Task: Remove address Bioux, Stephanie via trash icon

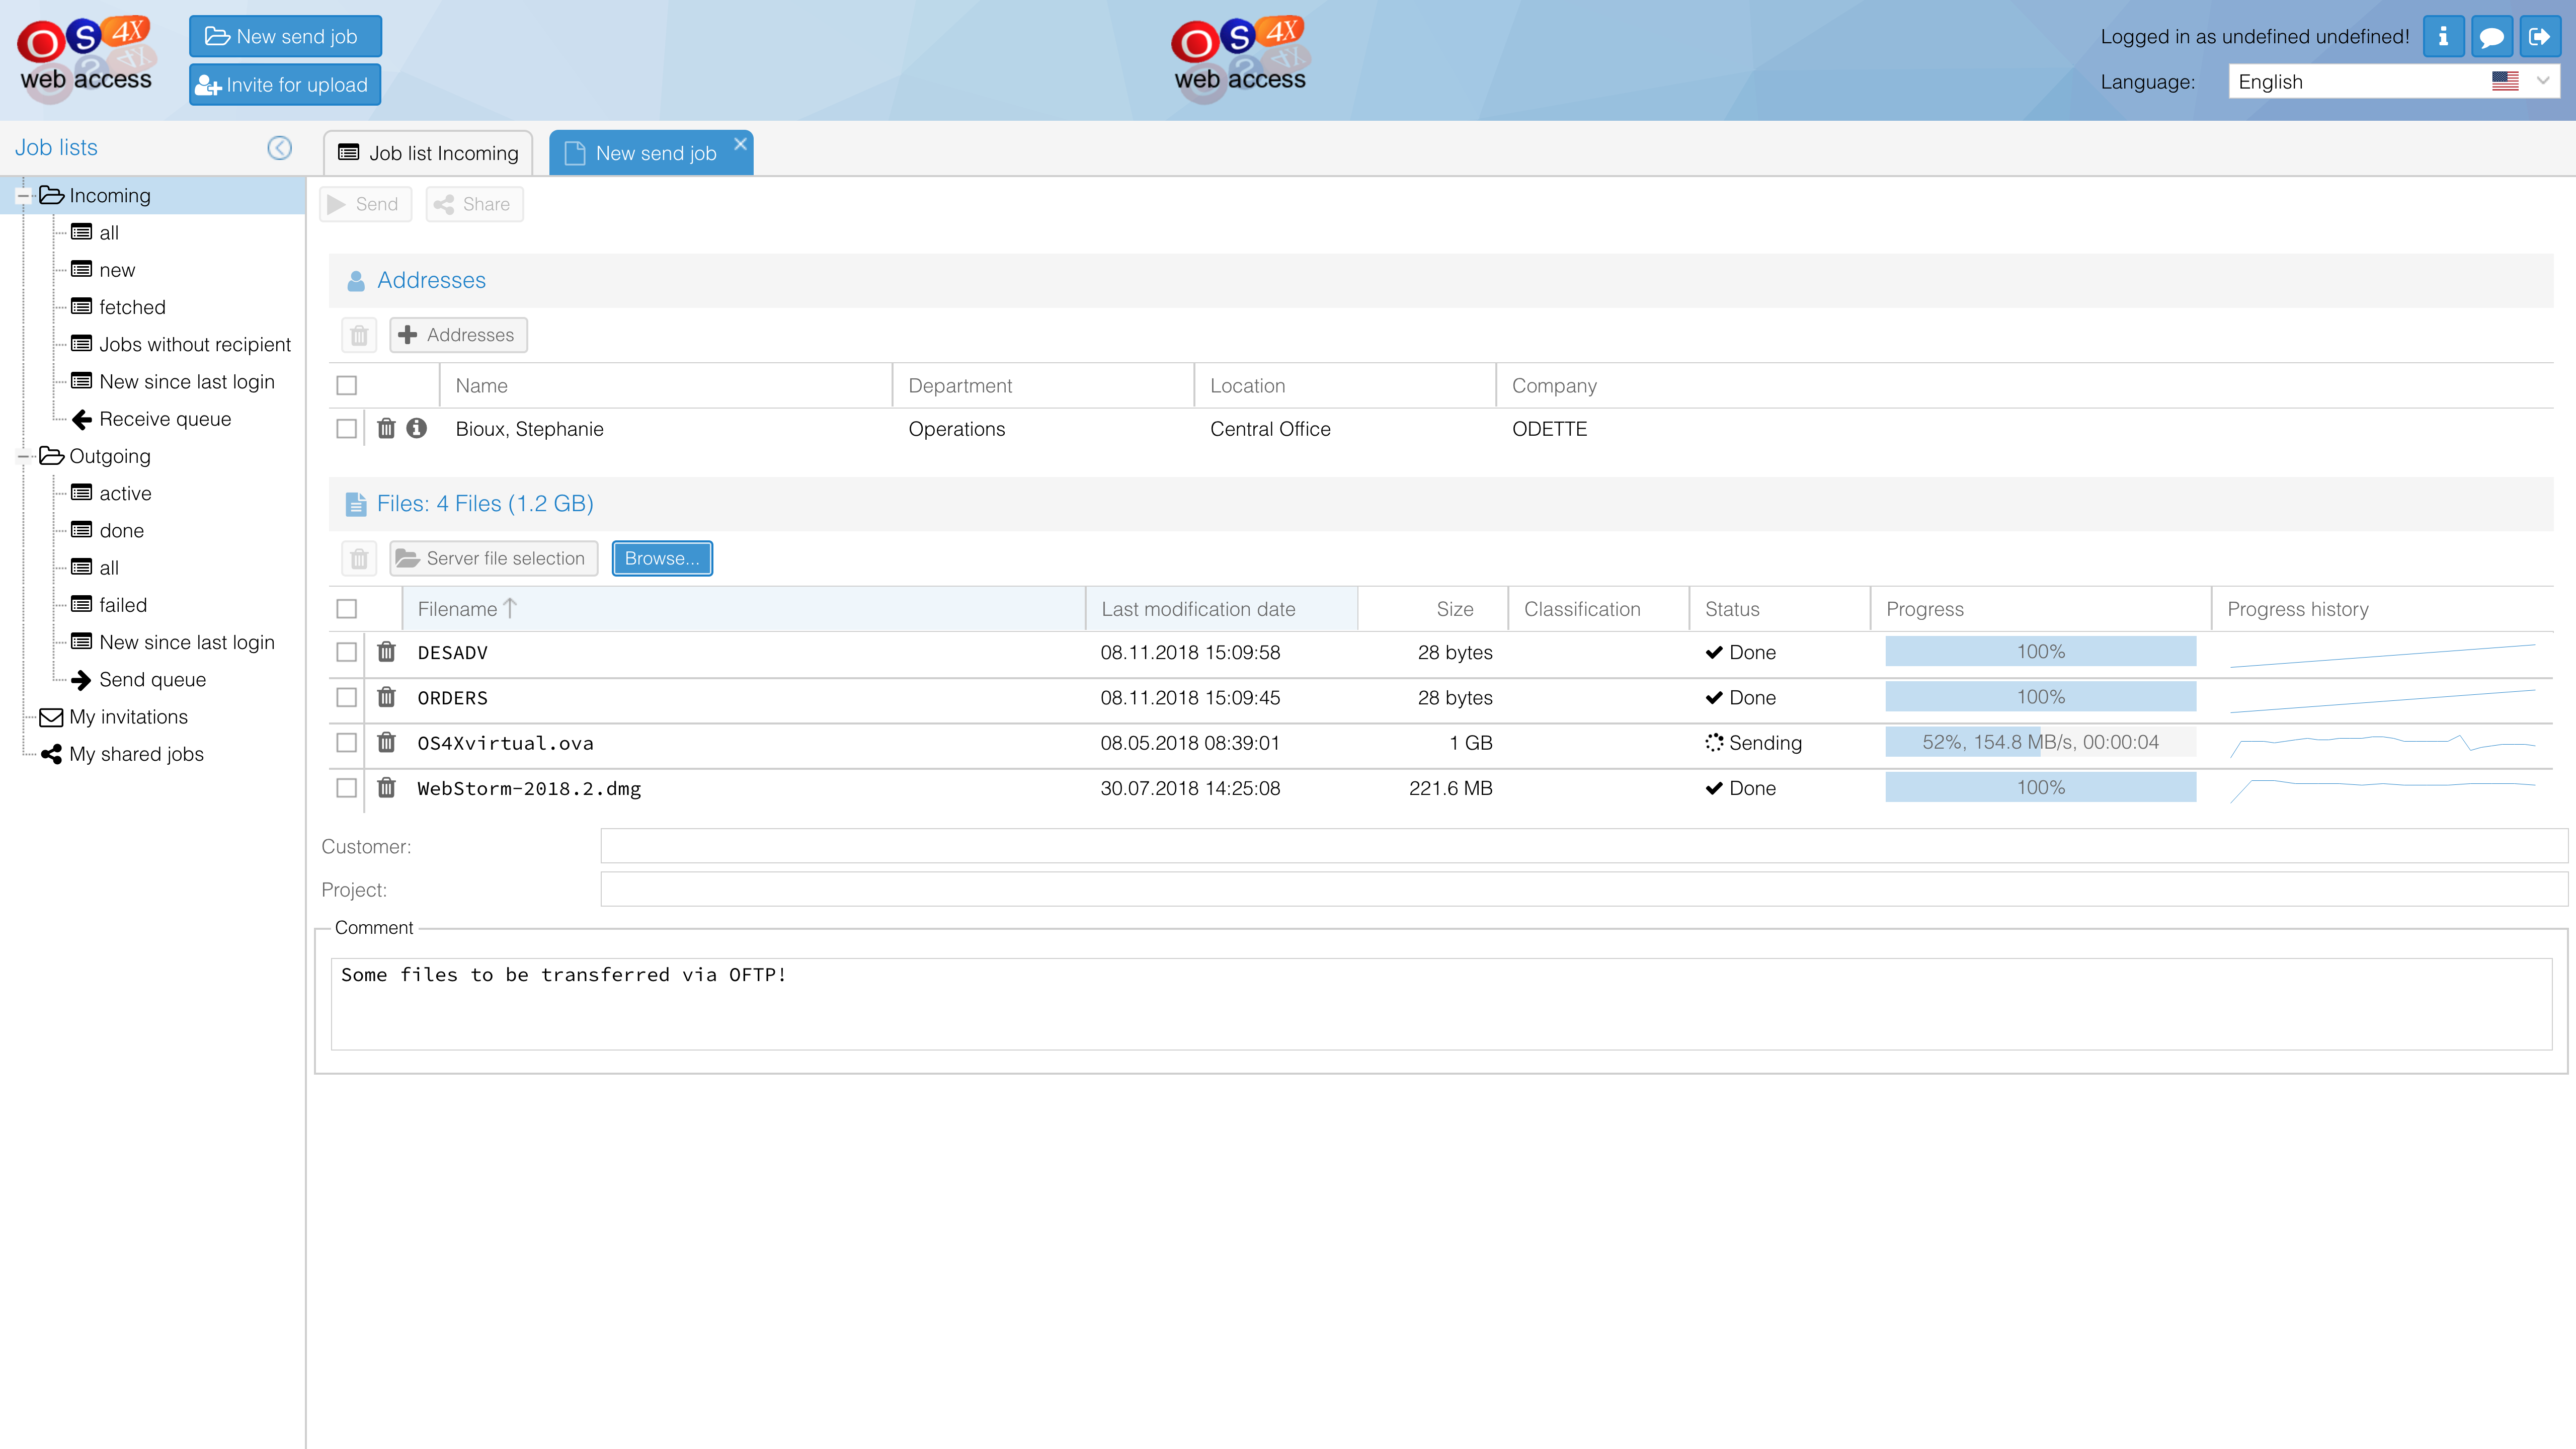Action: click(386, 428)
